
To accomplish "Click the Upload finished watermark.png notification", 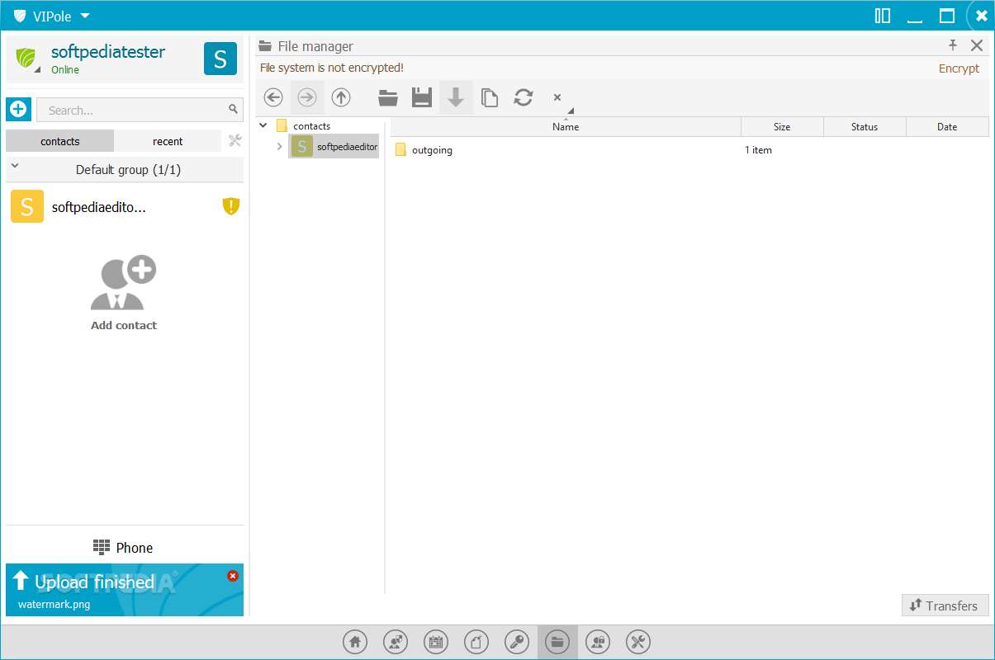I will tap(125, 590).
